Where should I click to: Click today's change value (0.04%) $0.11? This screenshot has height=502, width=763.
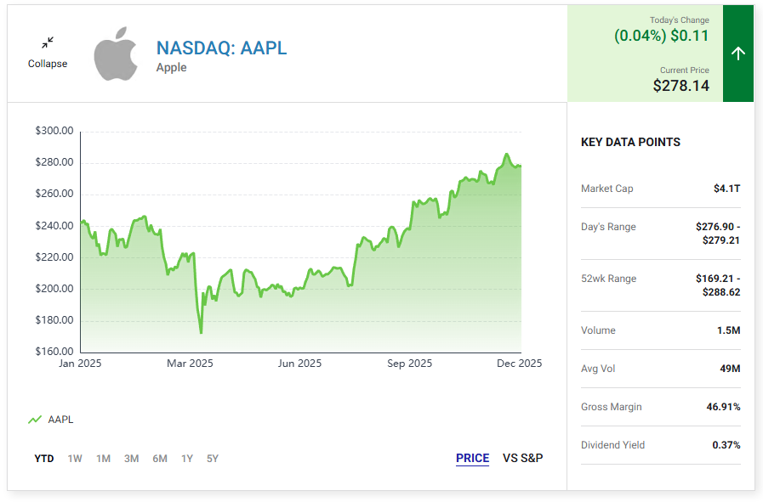[x=661, y=36]
